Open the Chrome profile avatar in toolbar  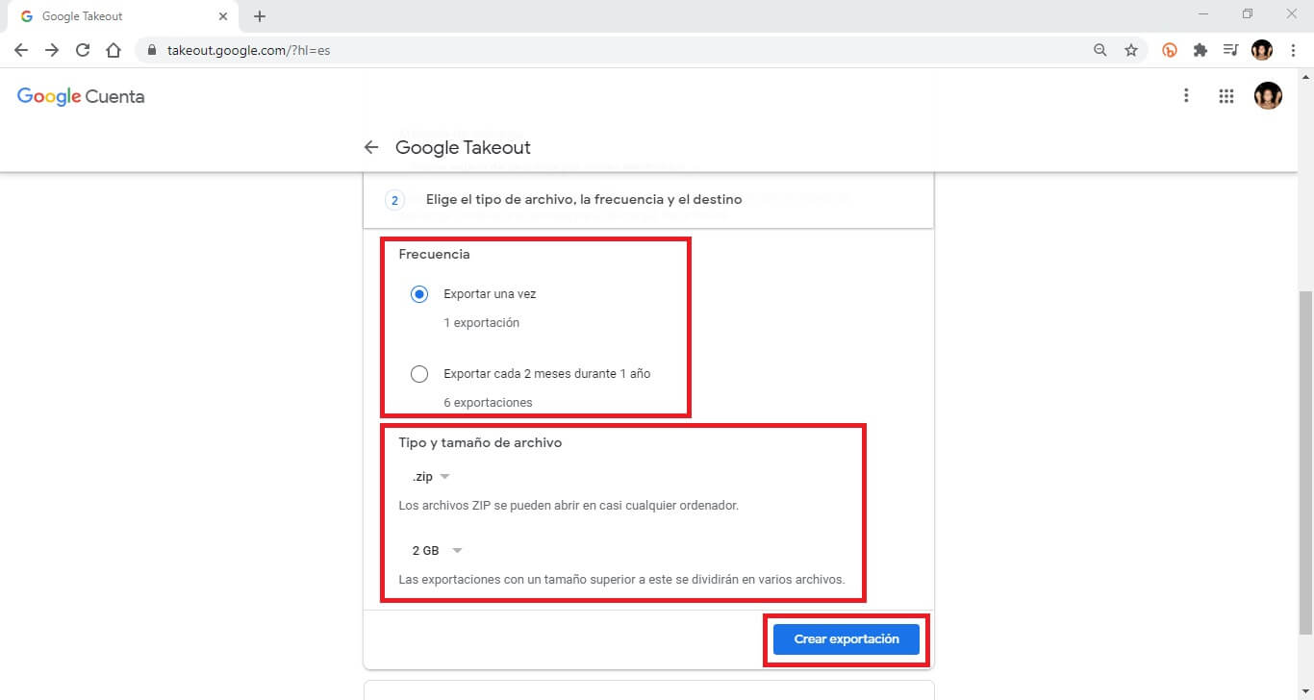coord(1262,50)
